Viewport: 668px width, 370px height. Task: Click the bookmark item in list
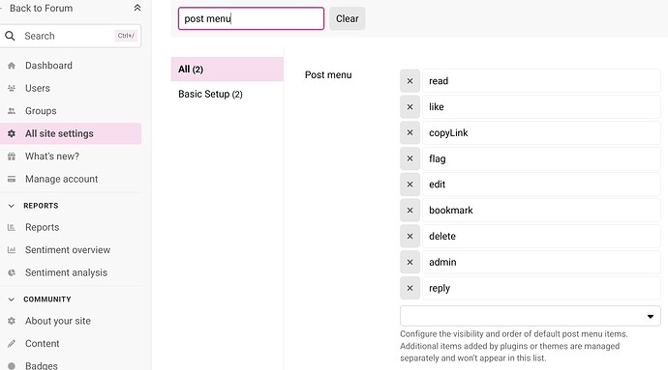(x=541, y=210)
